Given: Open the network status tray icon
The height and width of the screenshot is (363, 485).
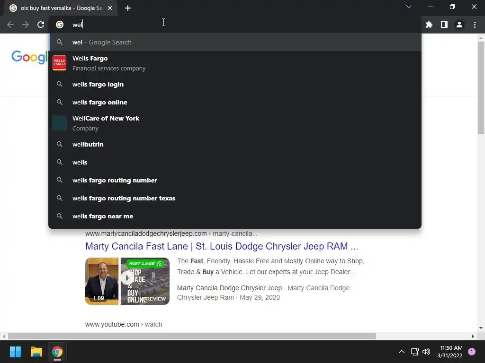Looking at the screenshot, I should click(414, 352).
